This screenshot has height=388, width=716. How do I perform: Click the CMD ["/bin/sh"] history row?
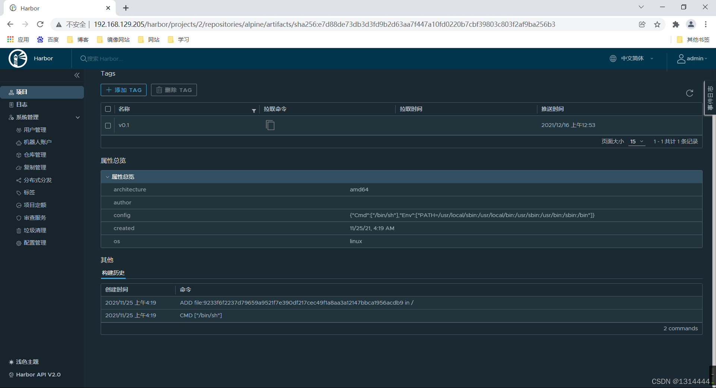401,315
